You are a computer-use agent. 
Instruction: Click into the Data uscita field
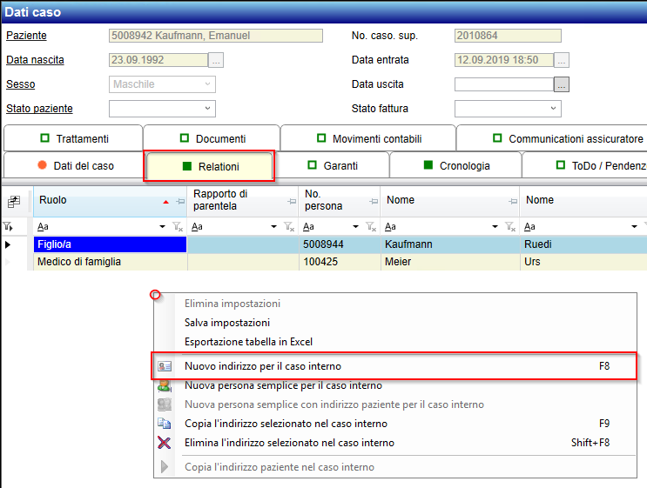tap(503, 84)
